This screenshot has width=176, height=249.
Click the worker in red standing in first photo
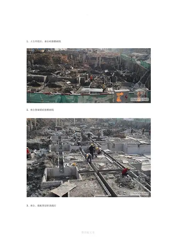pos(92,79)
